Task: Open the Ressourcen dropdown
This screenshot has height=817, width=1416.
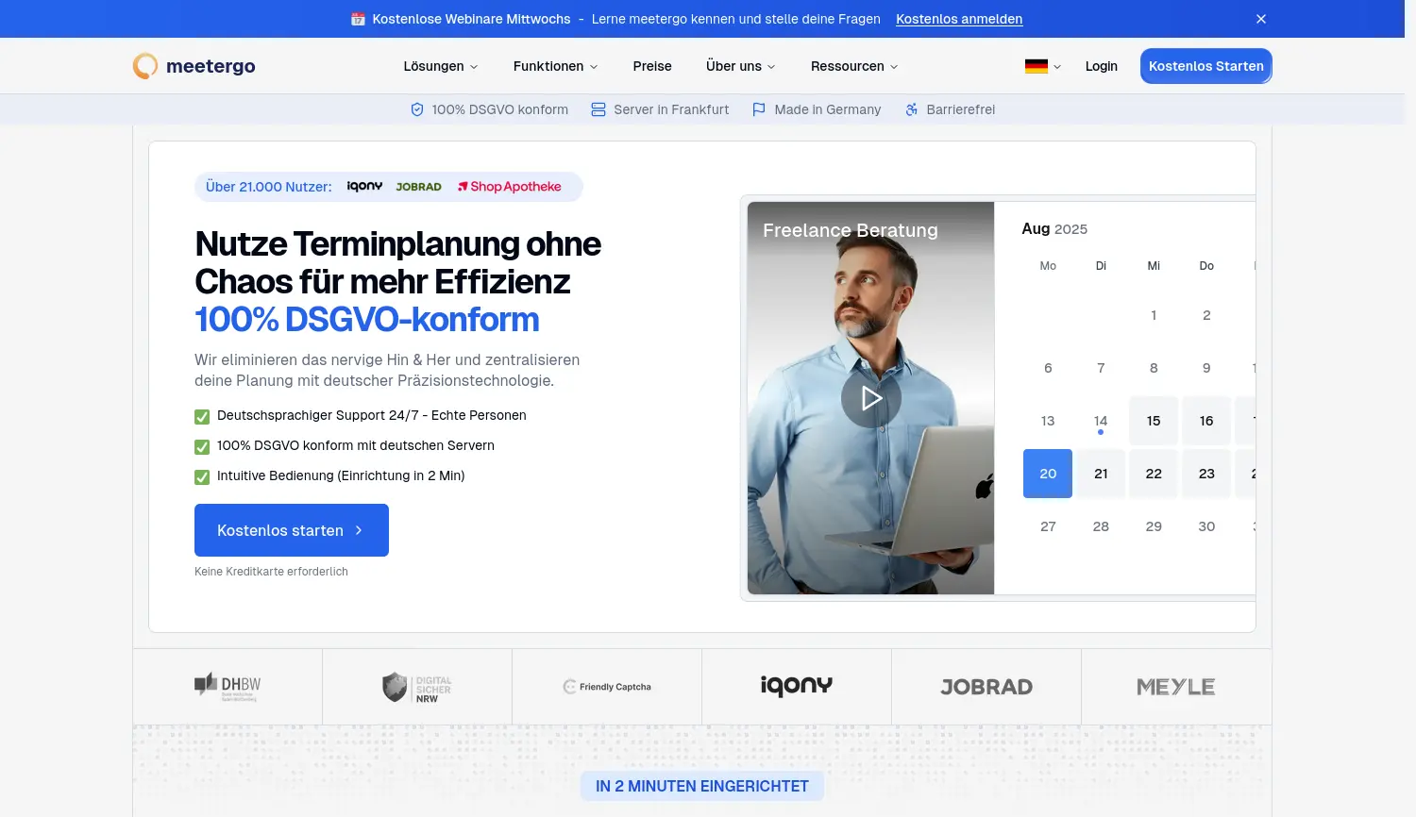Action: coord(854,66)
